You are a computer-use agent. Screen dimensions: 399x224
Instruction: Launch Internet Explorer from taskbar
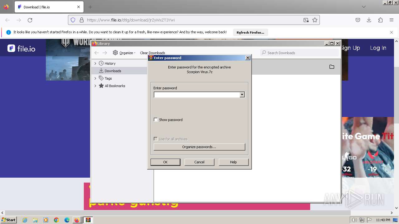coord(25,220)
